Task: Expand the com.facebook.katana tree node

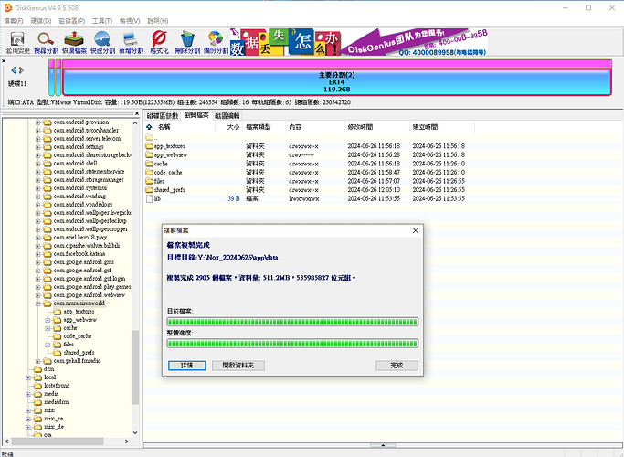Action: tap(37, 253)
